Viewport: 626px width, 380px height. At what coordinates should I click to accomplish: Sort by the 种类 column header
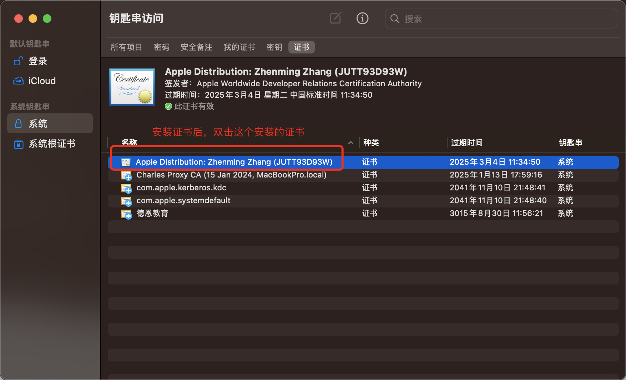click(x=371, y=143)
